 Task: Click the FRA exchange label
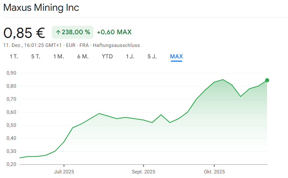click(84, 45)
